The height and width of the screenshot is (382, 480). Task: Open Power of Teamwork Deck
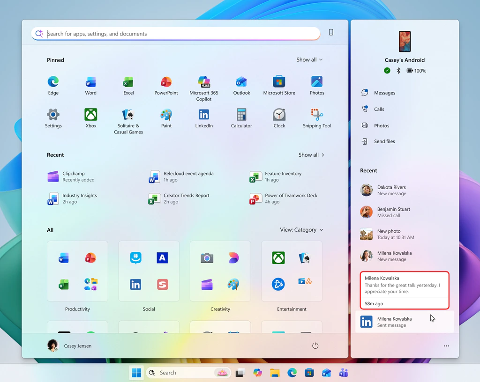(284, 198)
